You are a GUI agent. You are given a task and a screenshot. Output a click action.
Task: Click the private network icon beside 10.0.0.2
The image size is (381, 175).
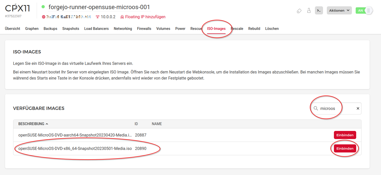point(97,17)
